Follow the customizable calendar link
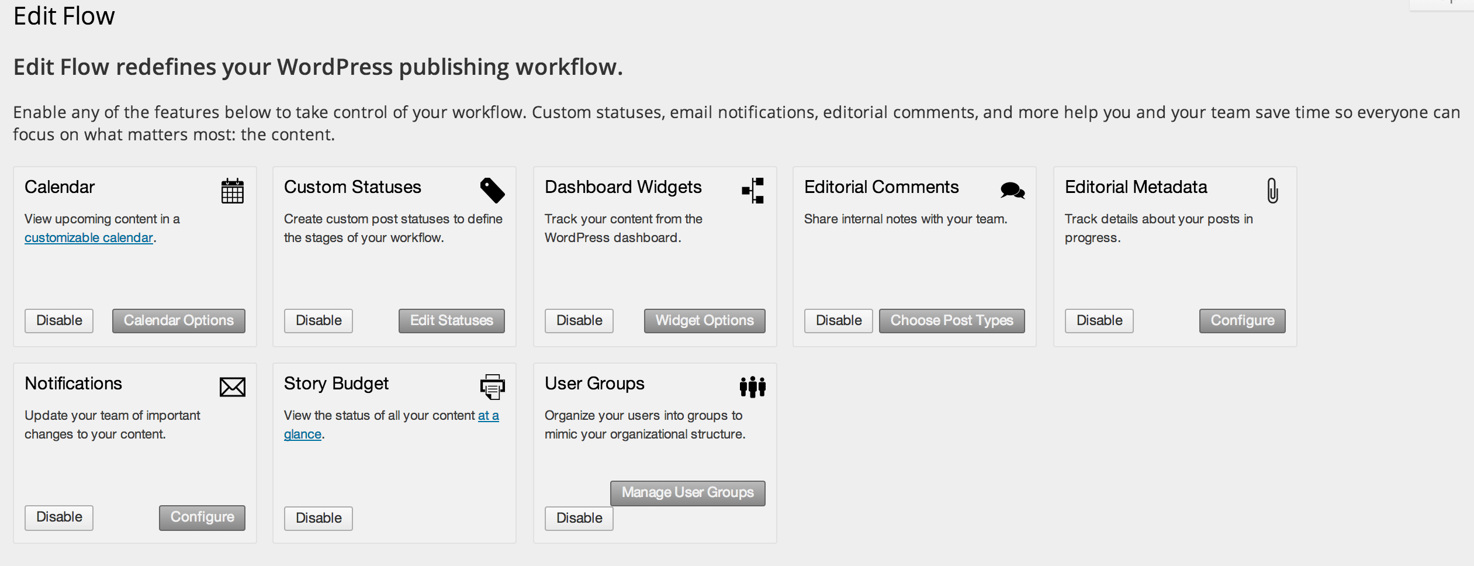This screenshot has width=1474, height=566. point(88,237)
